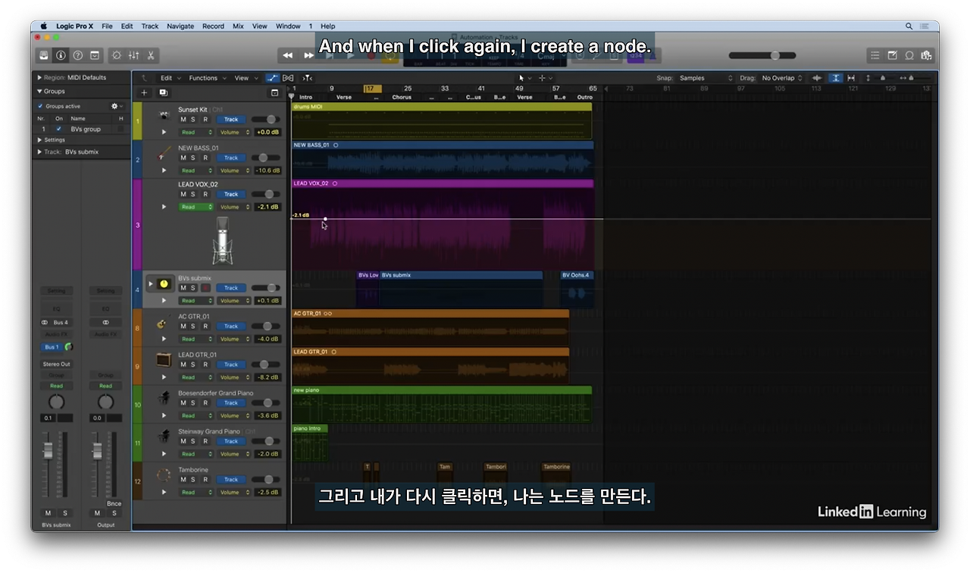Expand the Settings section in inspector

(x=40, y=139)
